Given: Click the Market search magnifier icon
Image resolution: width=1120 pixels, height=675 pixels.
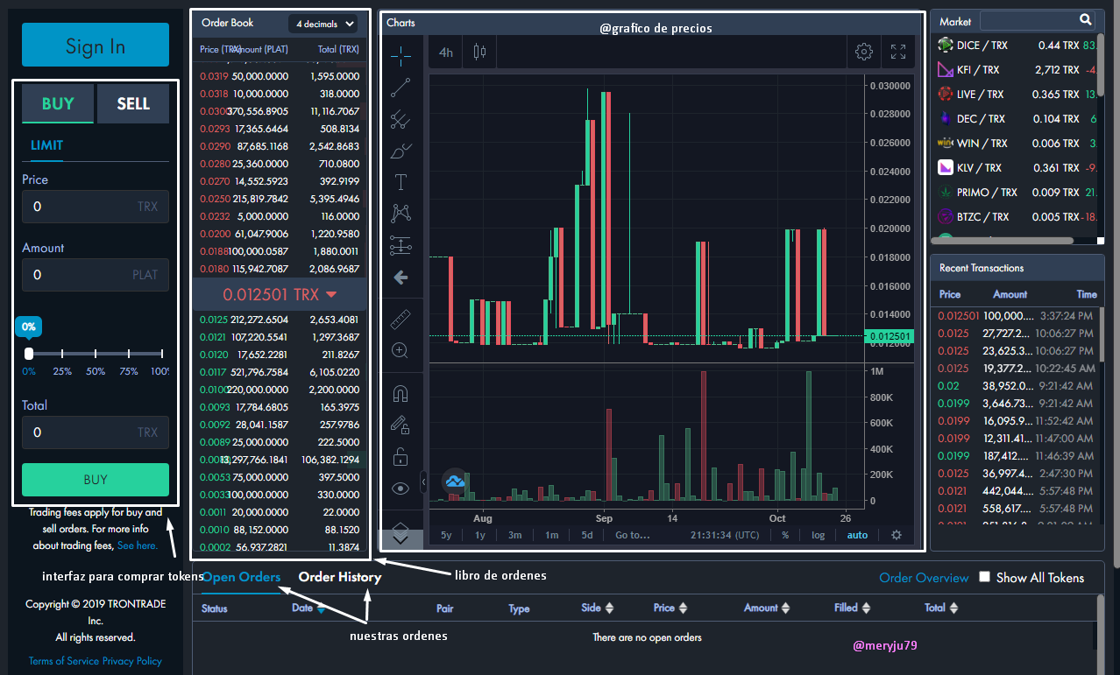Looking at the screenshot, I should tap(1086, 19).
